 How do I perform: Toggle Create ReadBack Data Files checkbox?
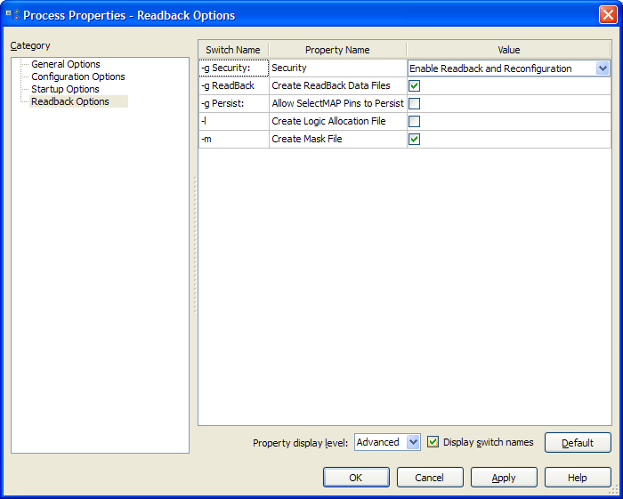click(x=415, y=85)
